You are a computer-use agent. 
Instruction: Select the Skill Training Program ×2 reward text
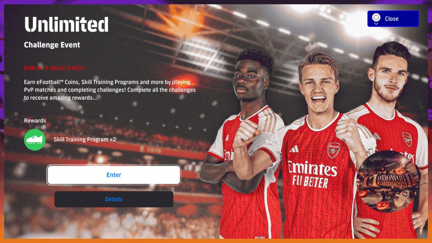(x=84, y=139)
